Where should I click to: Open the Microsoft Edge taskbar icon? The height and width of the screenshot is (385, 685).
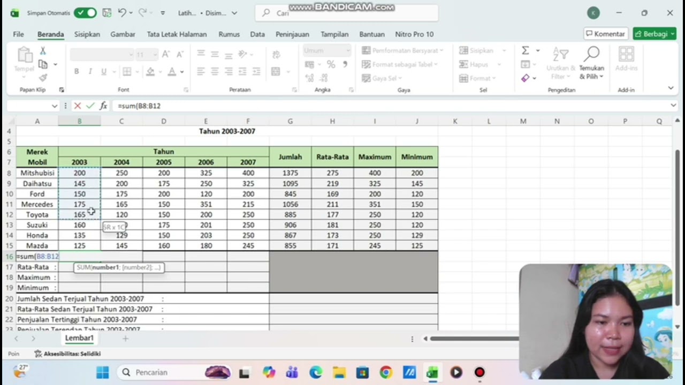pyautogui.click(x=316, y=372)
